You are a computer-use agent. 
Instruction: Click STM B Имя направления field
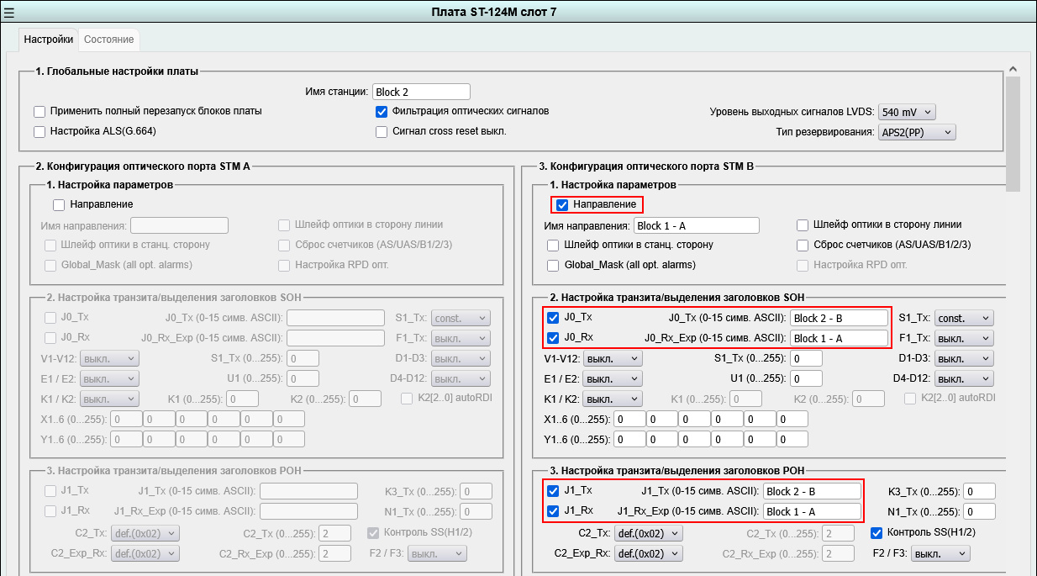tap(697, 225)
